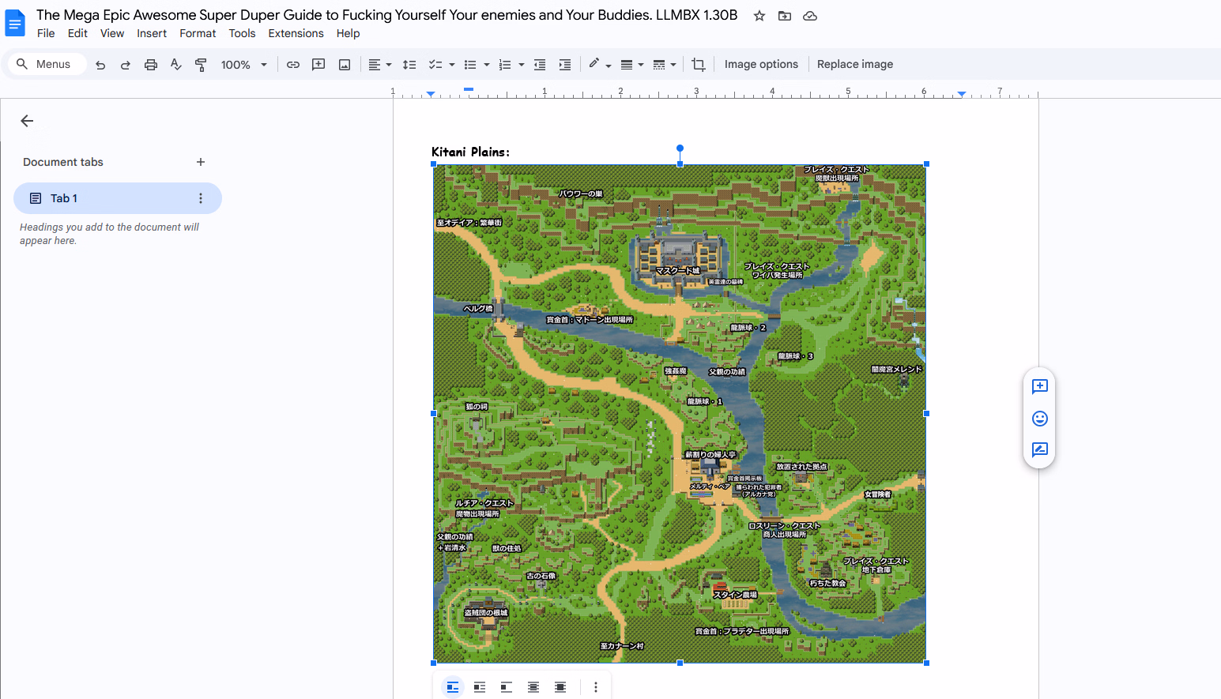Viewport: 1221px width, 699px height.
Task: Star this document
Action: [x=759, y=16]
